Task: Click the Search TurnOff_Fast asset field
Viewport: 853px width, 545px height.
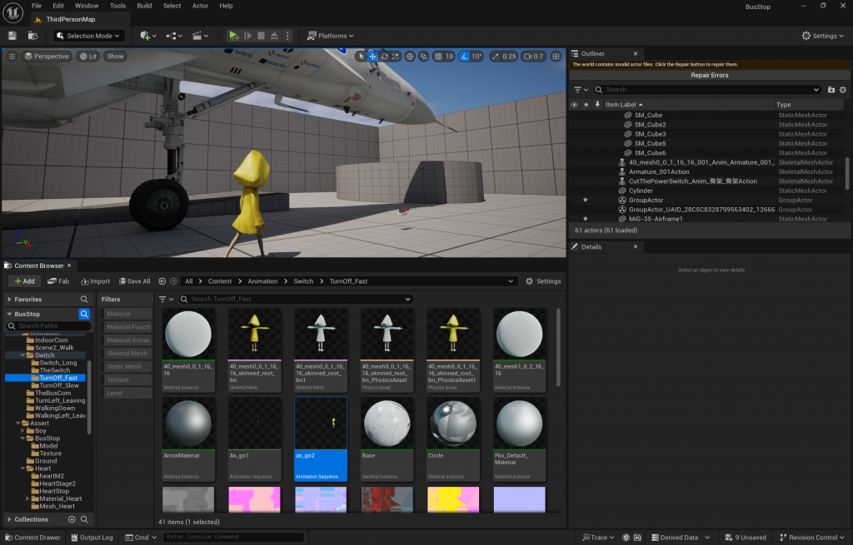Action: 297,299
